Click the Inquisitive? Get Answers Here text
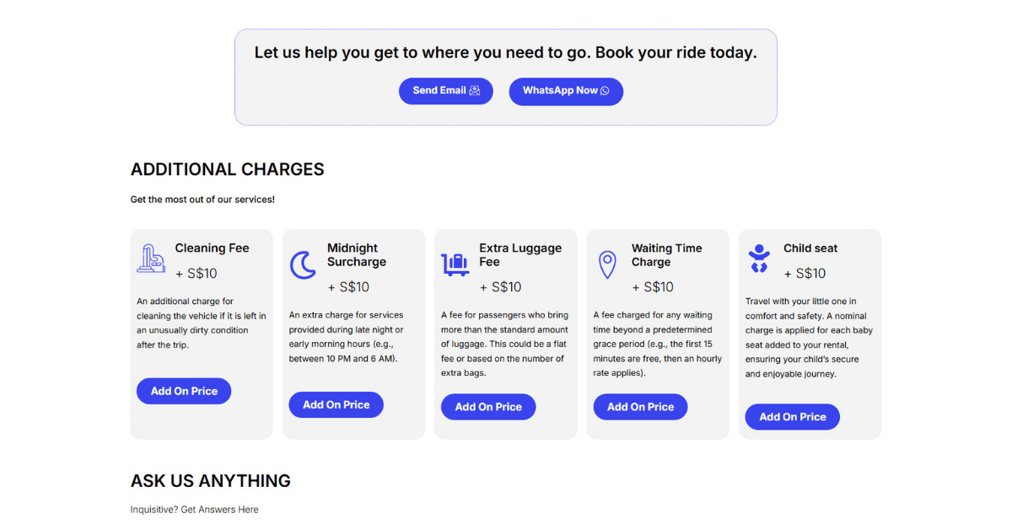The width and height of the screenshot is (1012, 529). (x=194, y=510)
